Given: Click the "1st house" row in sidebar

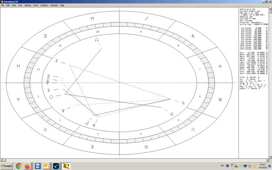Looking at the screenshot, I should point(254,28).
